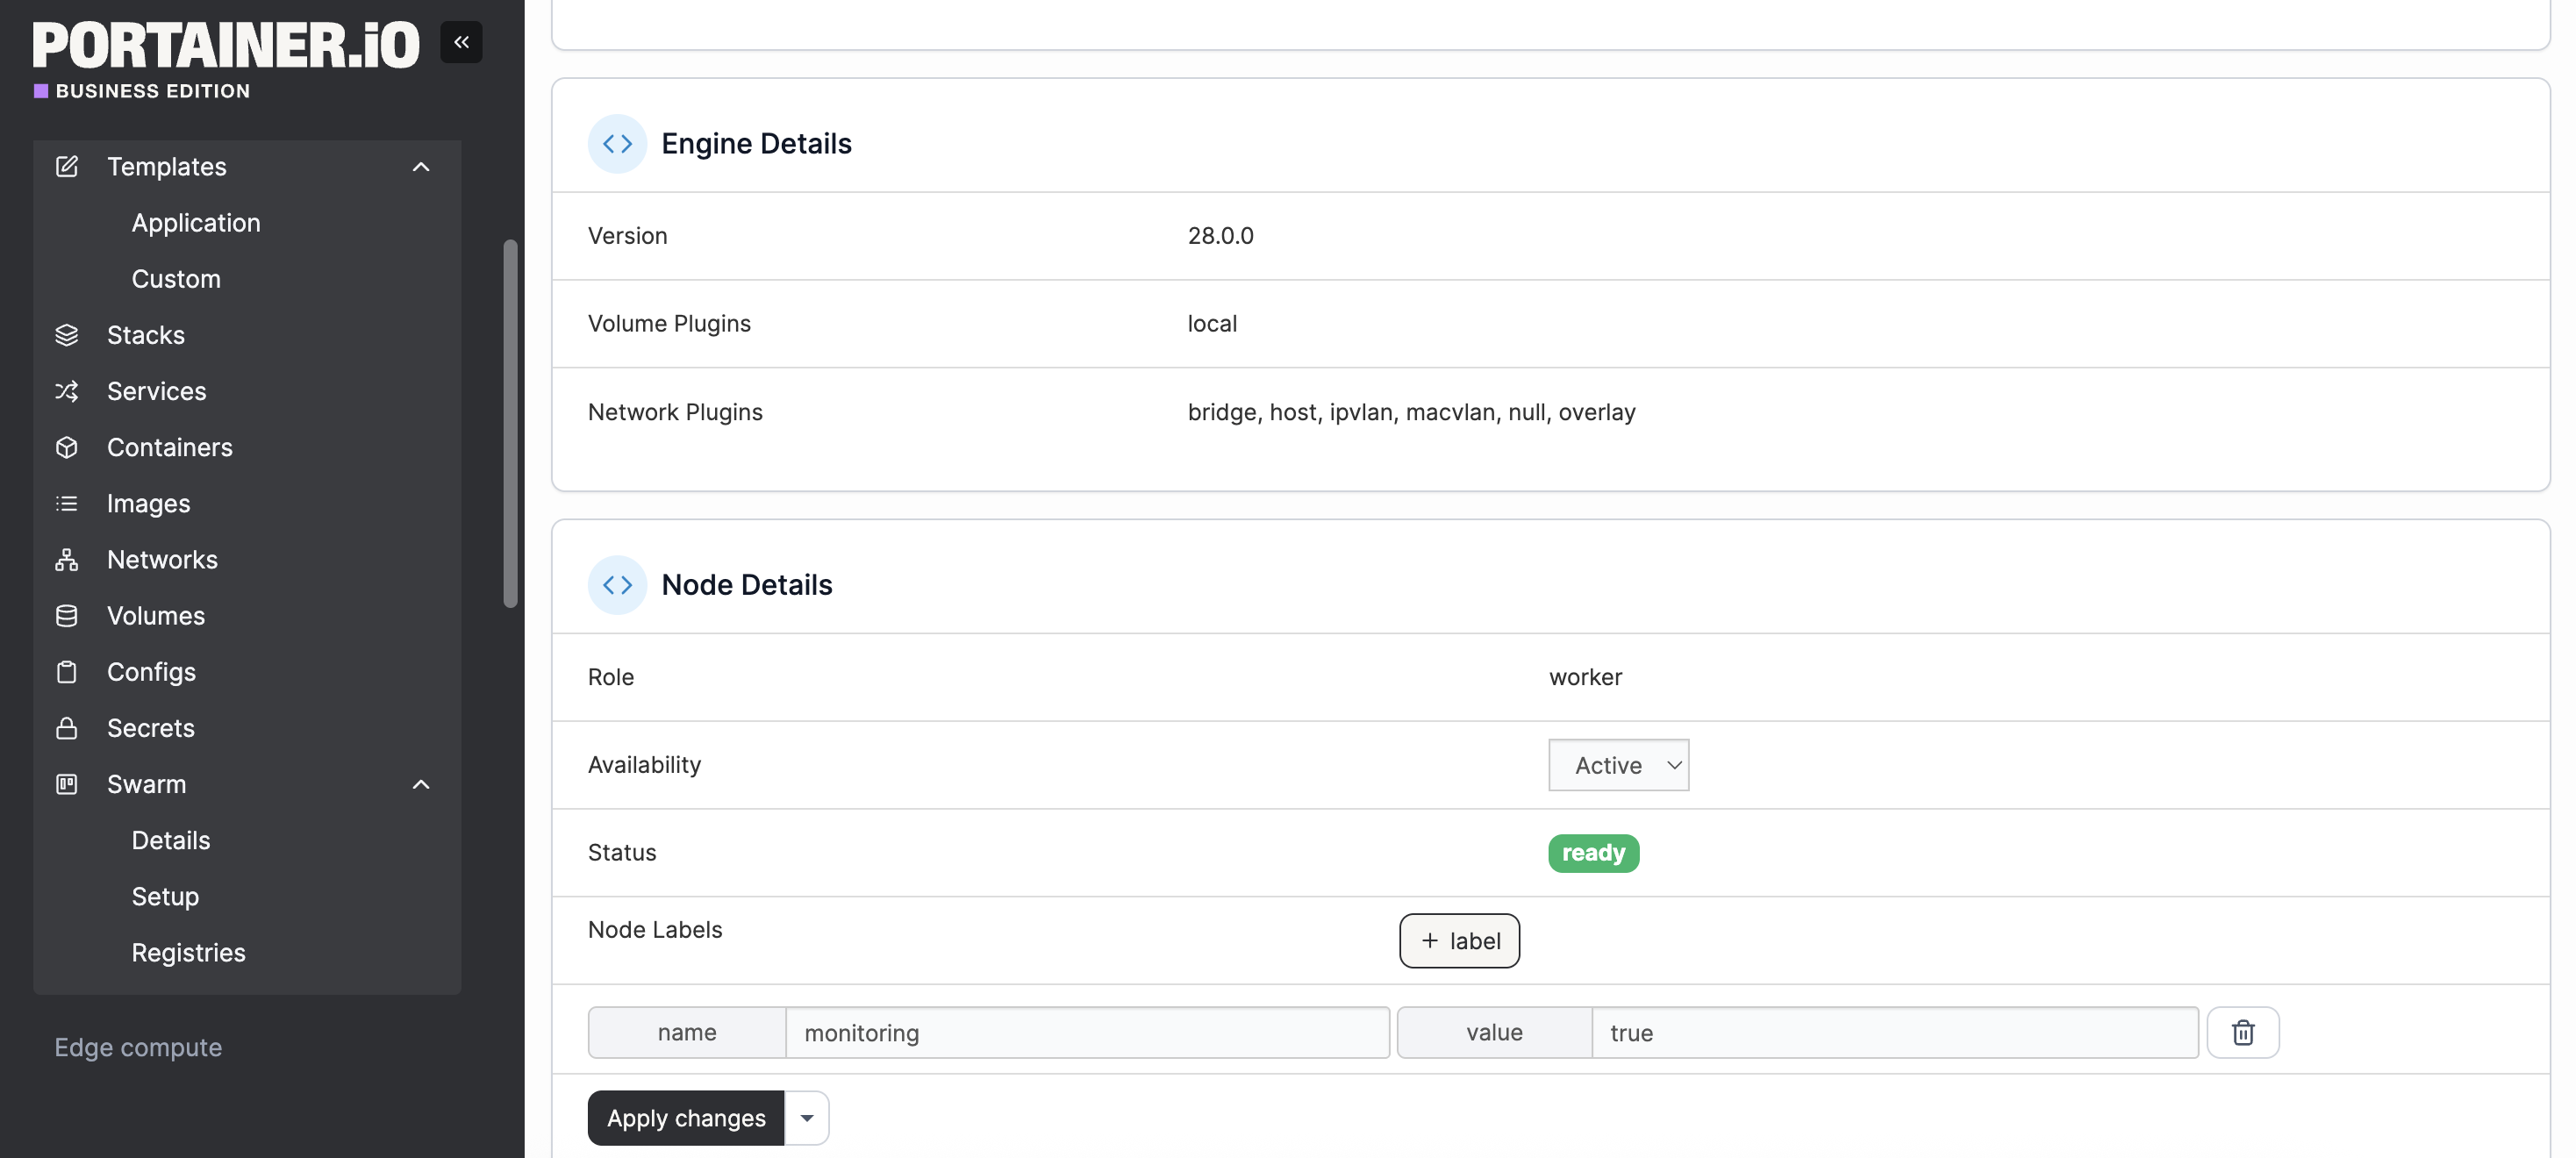Click the sidebar vertical scrollbar

coord(510,422)
